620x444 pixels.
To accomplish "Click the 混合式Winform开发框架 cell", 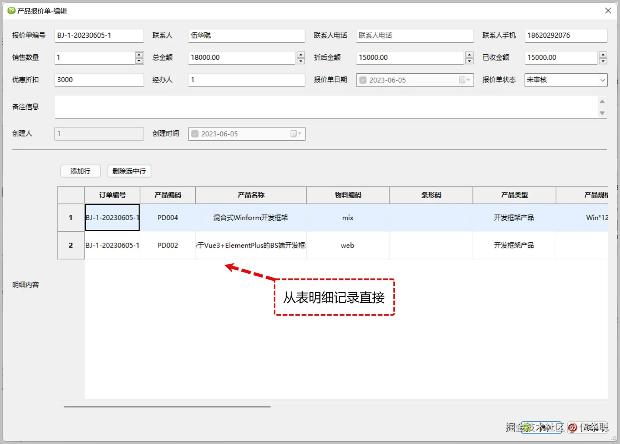I will pyautogui.click(x=251, y=217).
